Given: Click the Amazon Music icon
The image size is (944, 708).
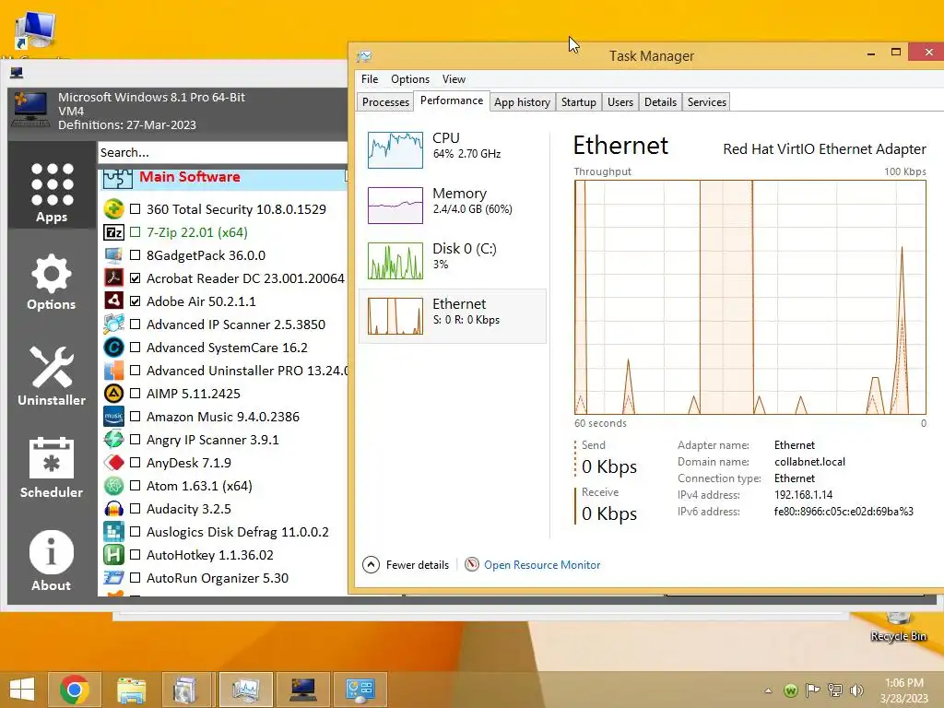Looking at the screenshot, I should coord(113,417).
